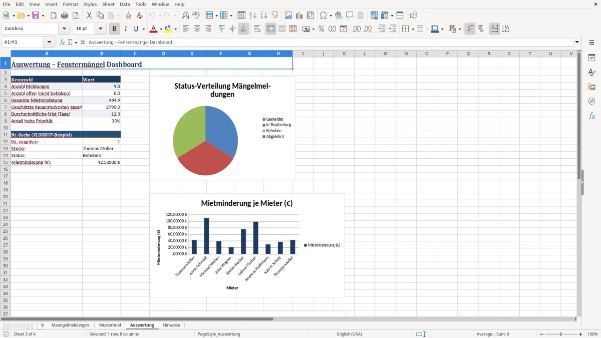Open the Borders dropdown arrow
Image resolution: width=601 pixels, height=338 pixels.
tap(412, 29)
